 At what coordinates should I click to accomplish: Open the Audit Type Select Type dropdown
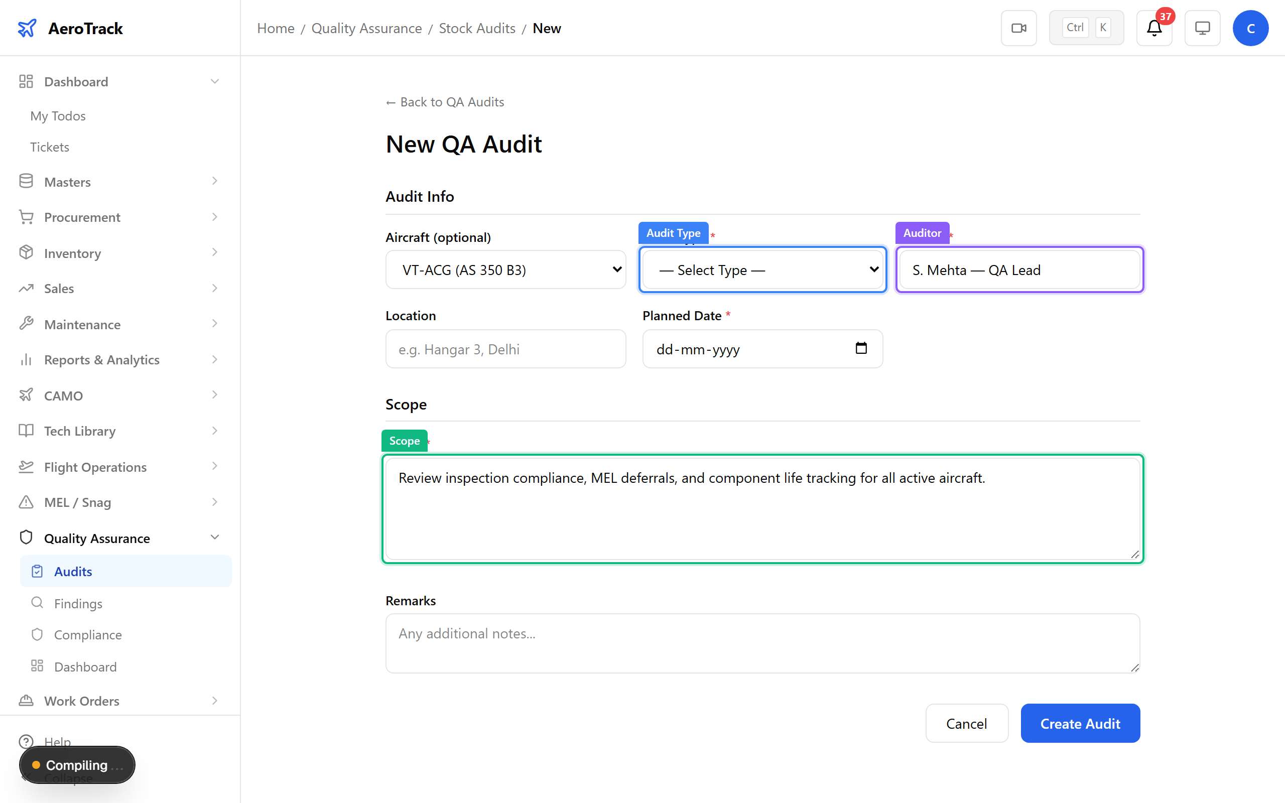tap(762, 270)
